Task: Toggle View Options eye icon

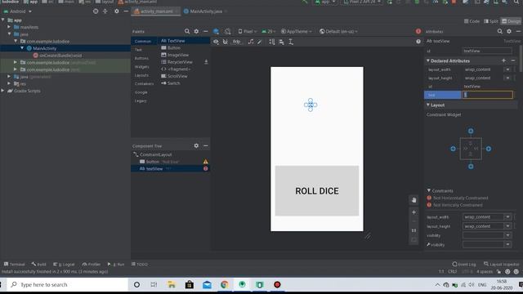Action: click(x=216, y=42)
